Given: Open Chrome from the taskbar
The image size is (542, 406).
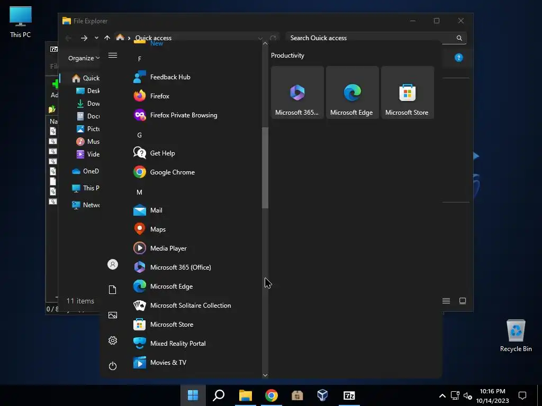Looking at the screenshot, I should (x=272, y=395).
